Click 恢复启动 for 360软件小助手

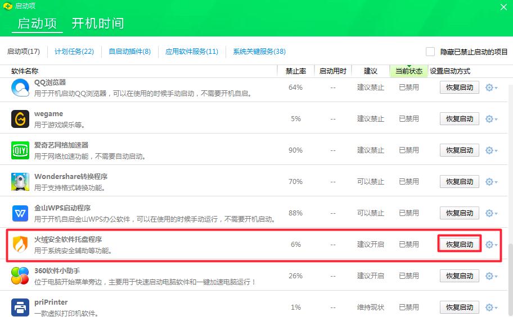pos(460,276)
